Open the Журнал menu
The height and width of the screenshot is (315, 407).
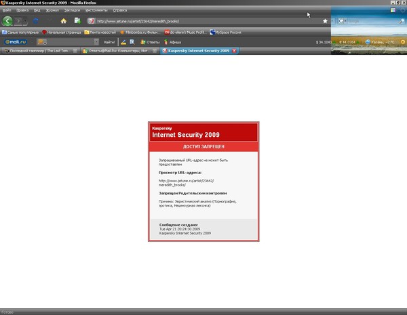pyautogui.click(x=52, y=10)
